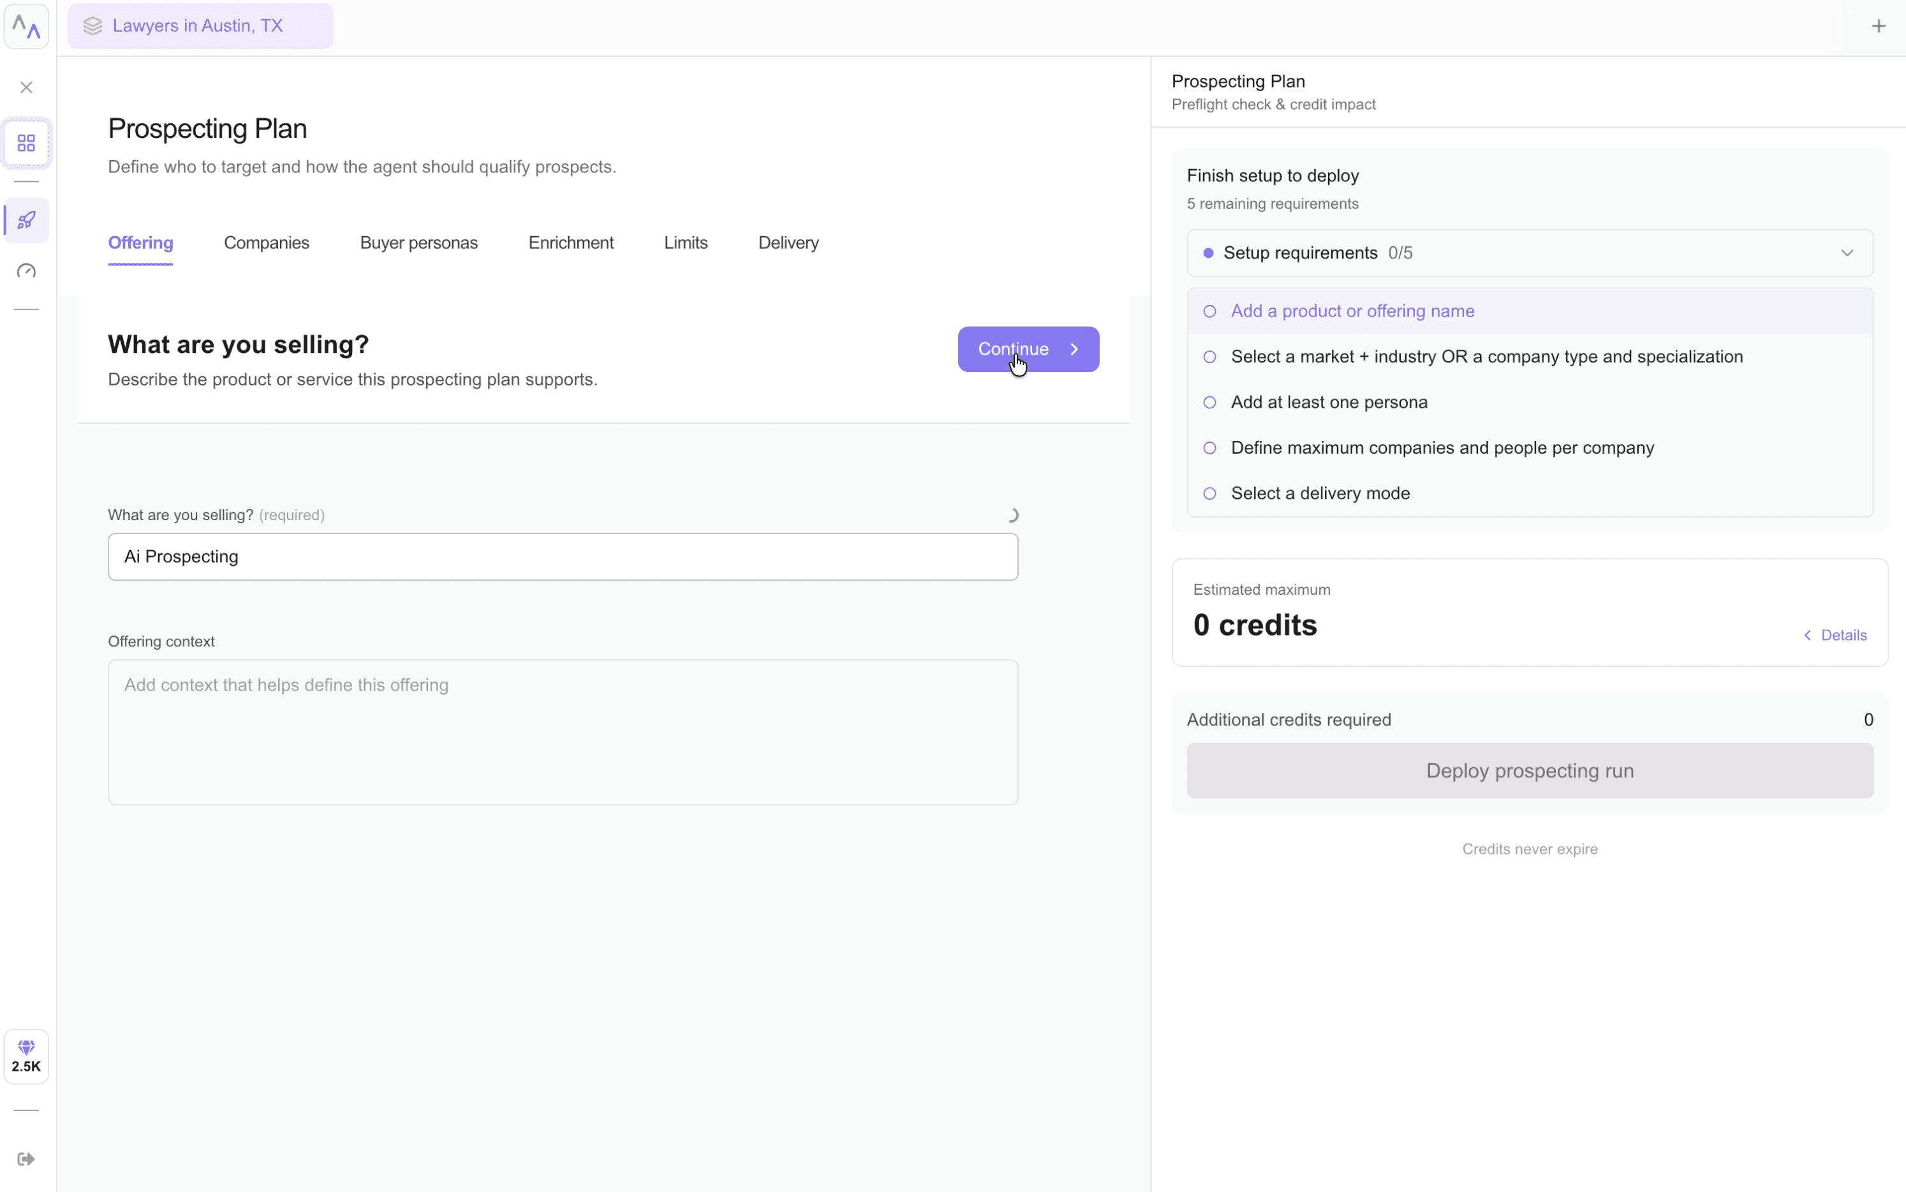Screen dimensions: 1906x1192
Task: Switch to the Companies tab
Action: click(267, 243)
